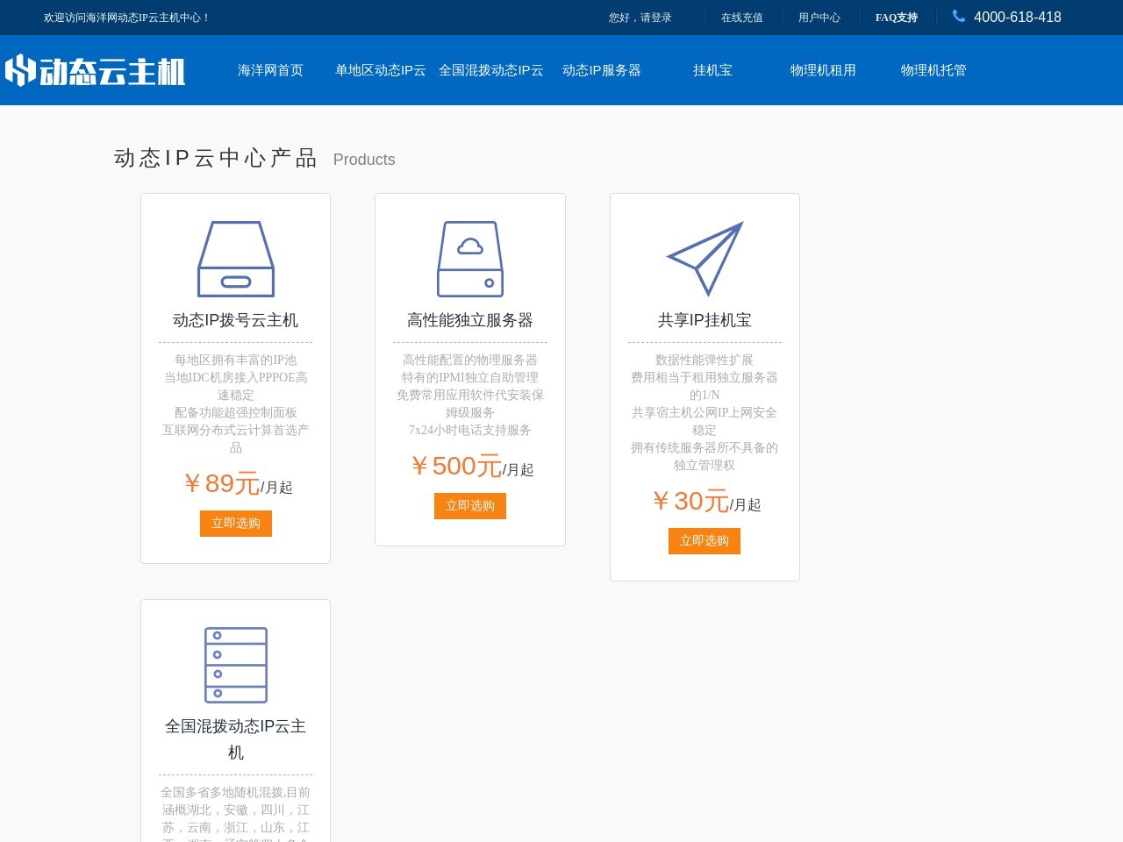Screen dimensions: 1123x842
Task: Select 海洋网首页 in the navigation bar
Action: 269,70
